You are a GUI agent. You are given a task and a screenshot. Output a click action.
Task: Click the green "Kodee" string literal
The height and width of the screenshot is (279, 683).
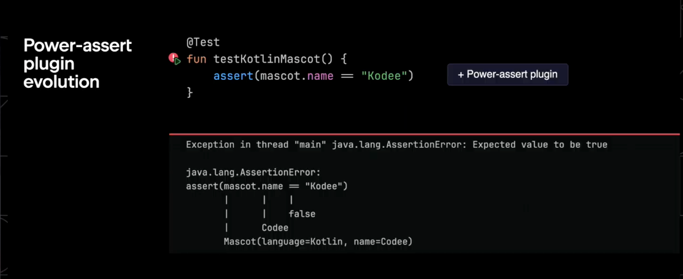(x=384, y=76)
